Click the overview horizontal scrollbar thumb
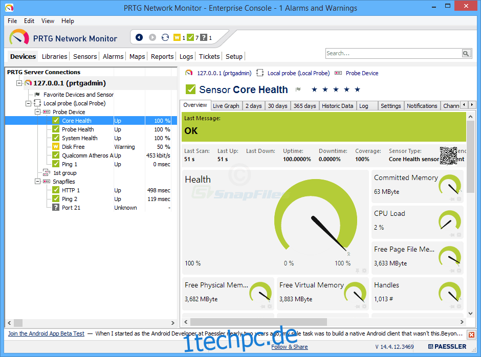The width and height of the screenshot is (481, 357). pyautogui.click(x=258, y=322)
